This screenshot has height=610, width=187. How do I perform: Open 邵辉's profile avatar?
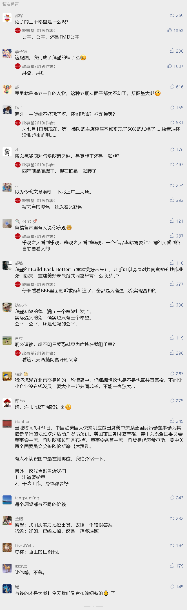pos(7,17)
